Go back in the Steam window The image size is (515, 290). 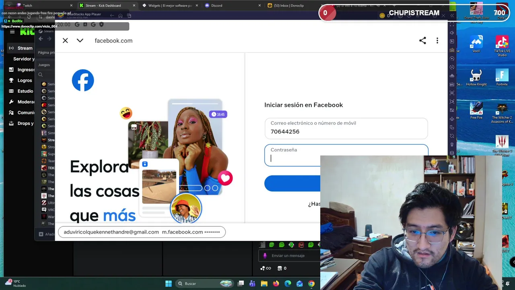41,39
